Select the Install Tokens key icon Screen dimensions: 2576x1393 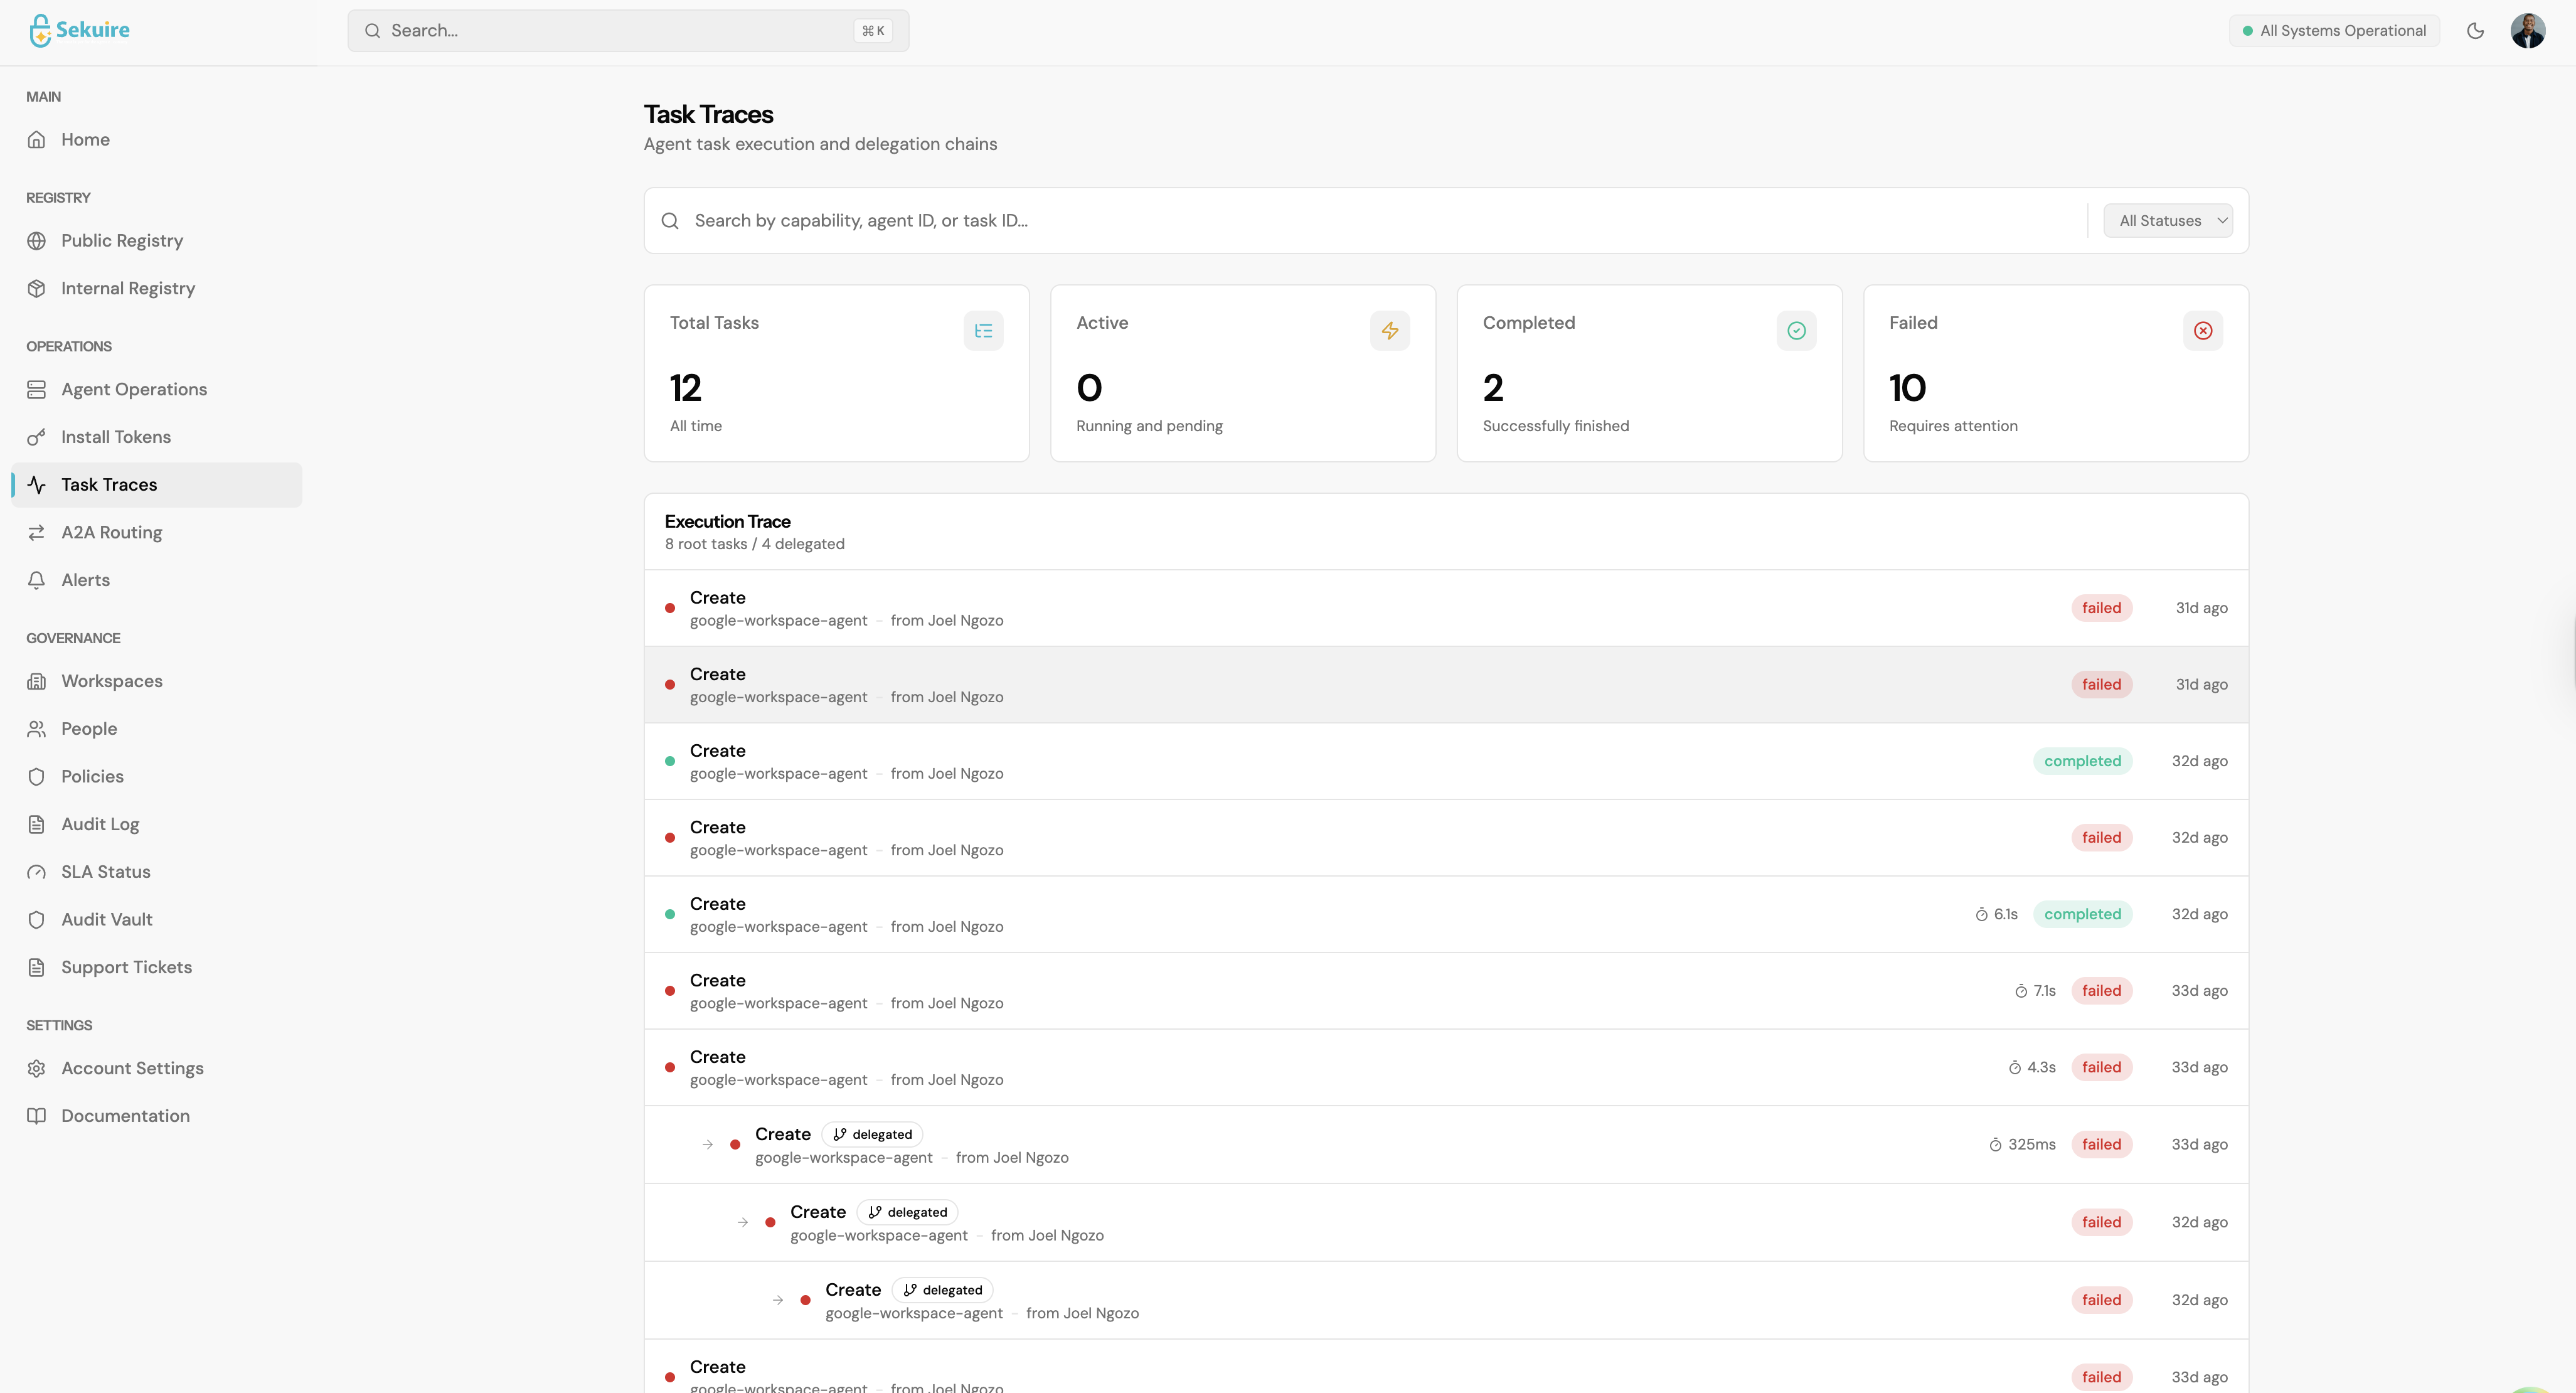37,437
